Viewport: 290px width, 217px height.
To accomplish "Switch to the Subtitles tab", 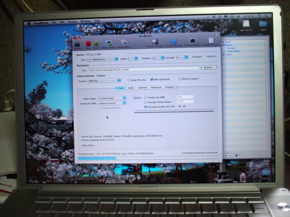I will click(142, 88).
